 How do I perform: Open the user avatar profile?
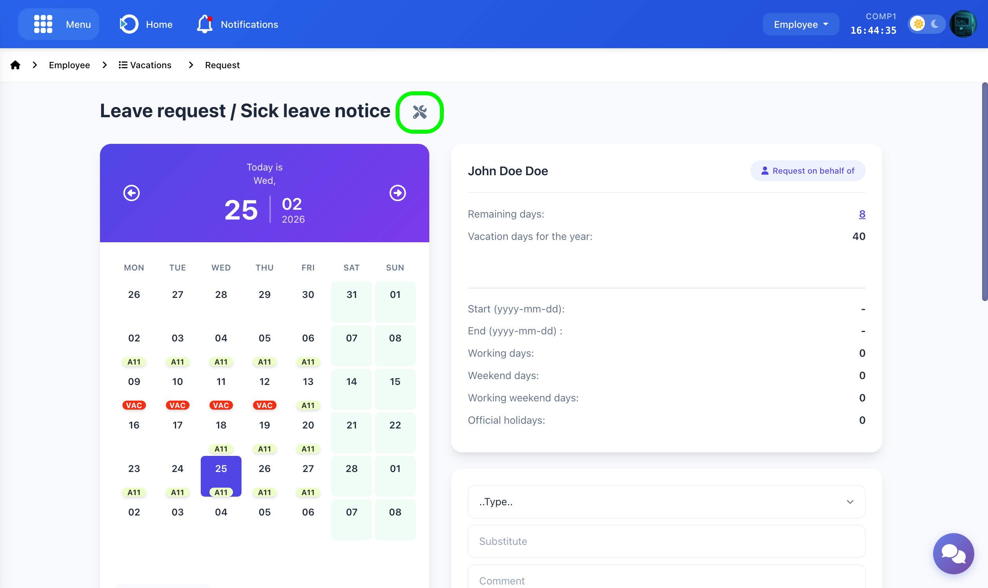(963, 24)
